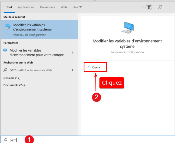
Task: Open the feedback icon in header
Action: [x=160, y=7]
